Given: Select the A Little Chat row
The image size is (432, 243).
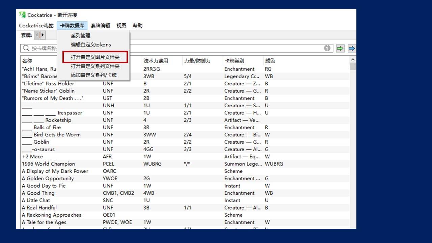Looking at the screenshot, I should (185, 200).
